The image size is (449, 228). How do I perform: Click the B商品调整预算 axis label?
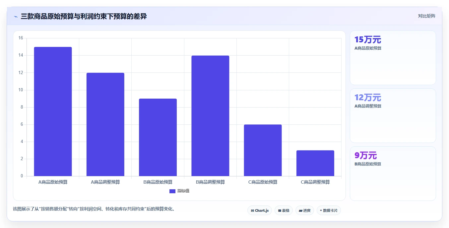click(x=210, y=182)
